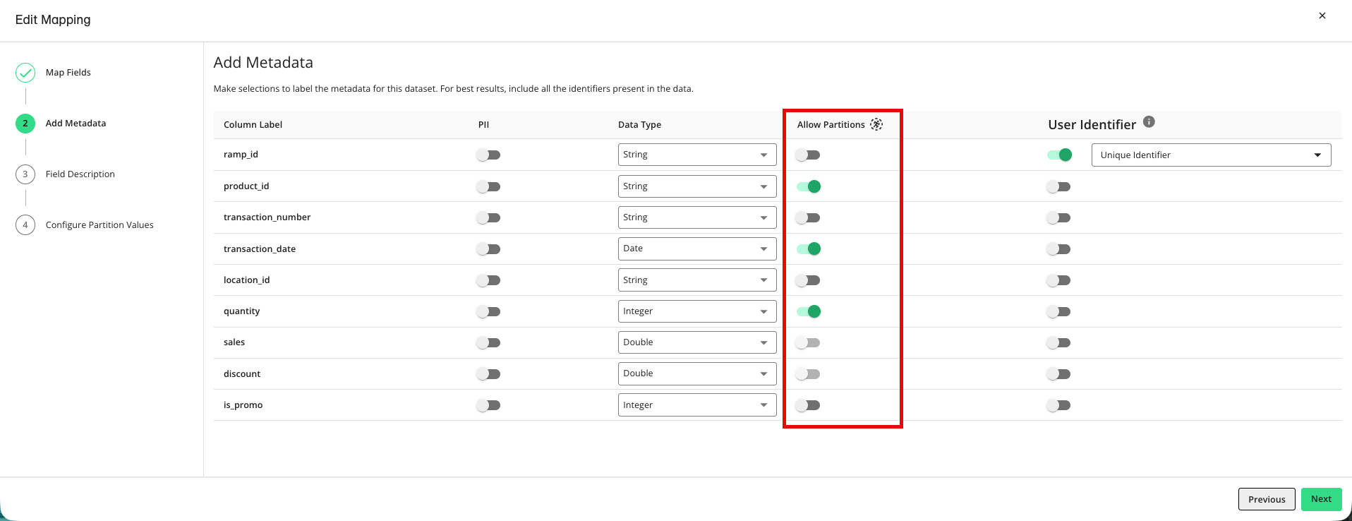Click the Data Type column header
Viewport: 1352px width, 521px height.
640,125
